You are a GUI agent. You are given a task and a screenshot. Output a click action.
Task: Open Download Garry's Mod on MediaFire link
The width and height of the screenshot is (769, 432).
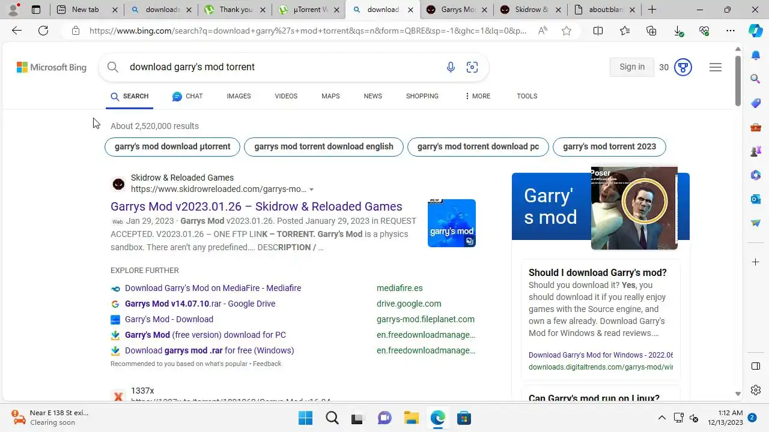(213, 288)
